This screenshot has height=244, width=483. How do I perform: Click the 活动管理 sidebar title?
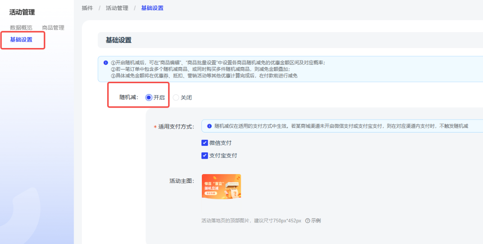point(22,12)
